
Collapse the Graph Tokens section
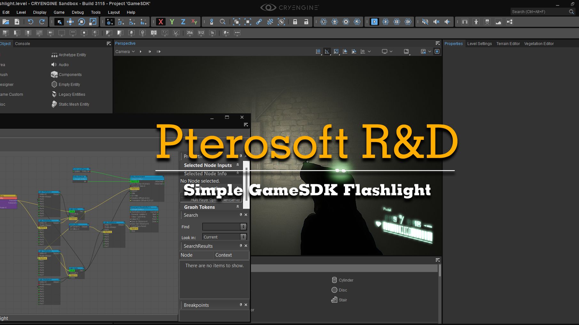(238, 207)
